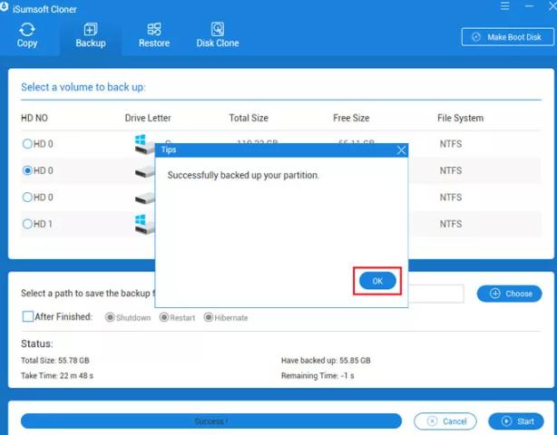Select the HD 1 radio button
This screenshot has width=557, height=435.
pos(27,224)
